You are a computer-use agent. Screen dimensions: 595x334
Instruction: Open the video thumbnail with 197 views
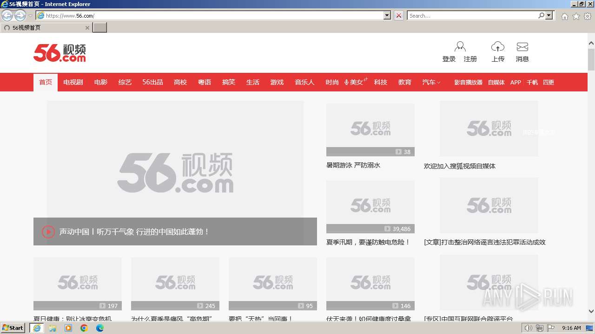[78, 283]
